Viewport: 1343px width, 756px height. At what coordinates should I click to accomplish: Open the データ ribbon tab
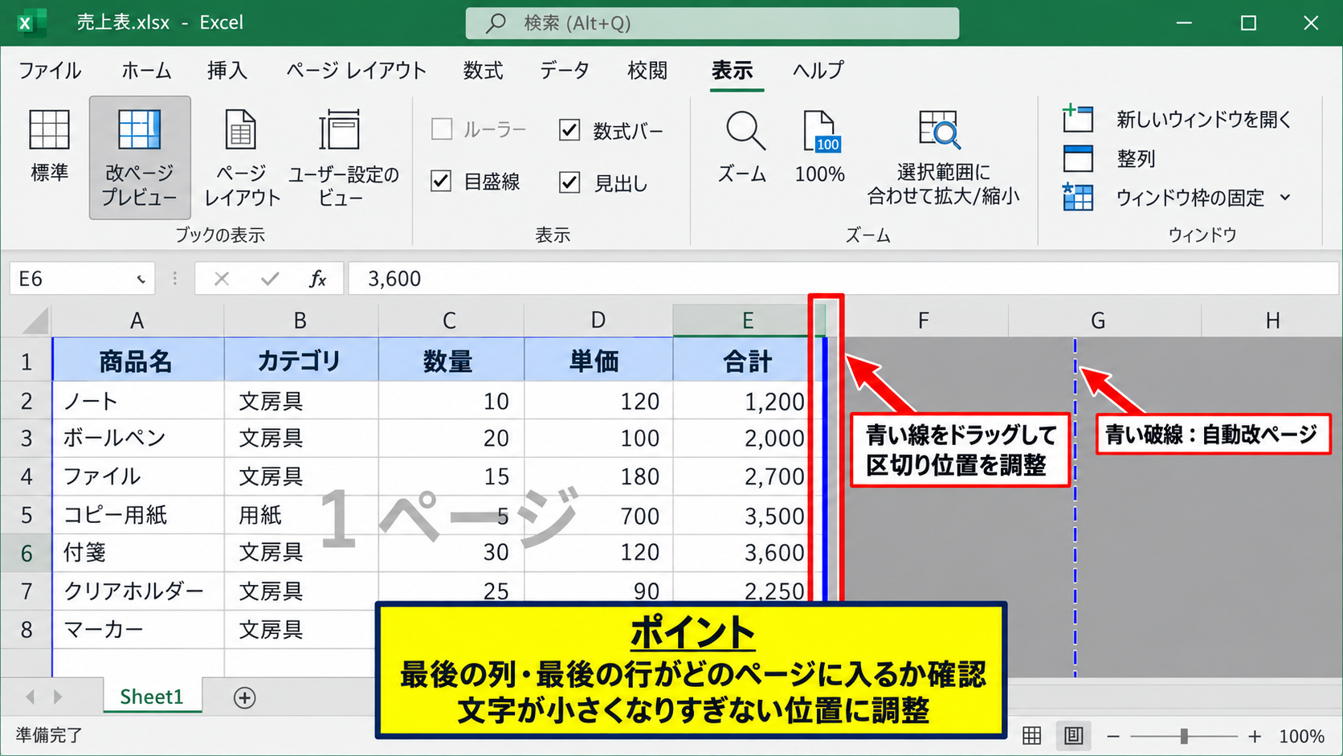click(565, 71)
